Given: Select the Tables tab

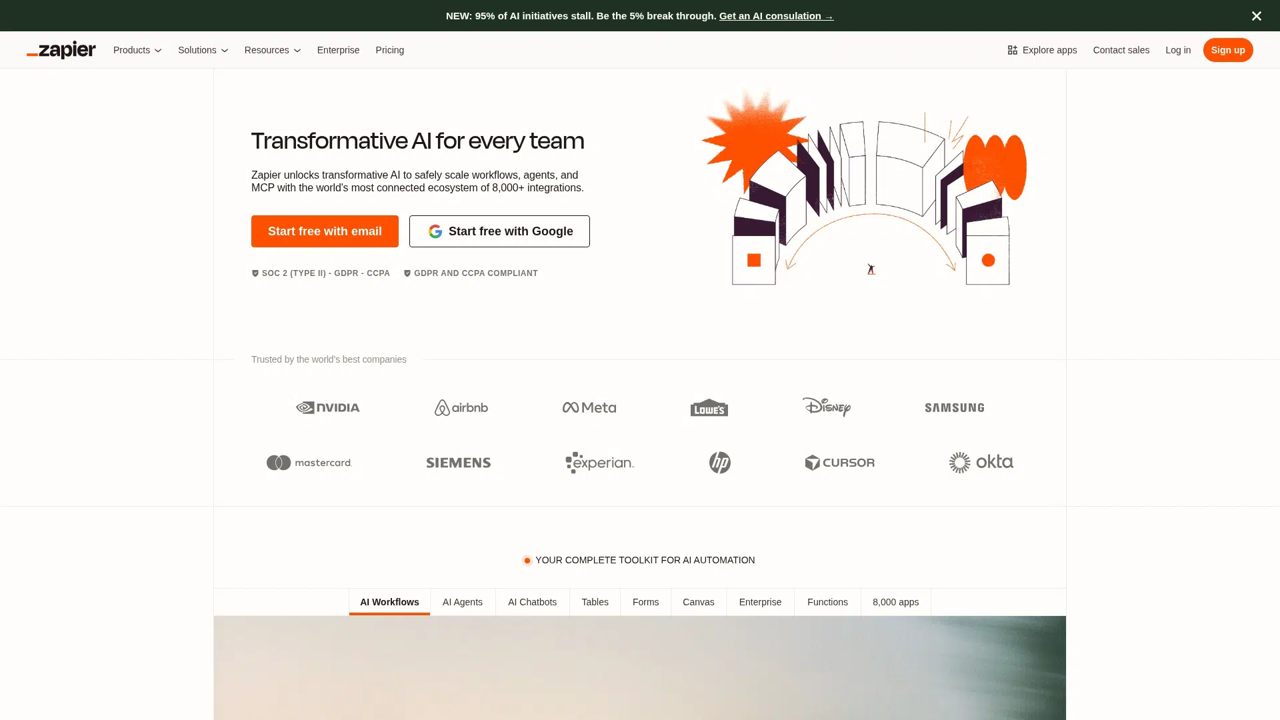Looking at the screenshot, I should [595, 602].
